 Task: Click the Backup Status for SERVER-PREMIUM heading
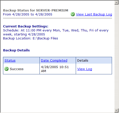tap(35, 10)
